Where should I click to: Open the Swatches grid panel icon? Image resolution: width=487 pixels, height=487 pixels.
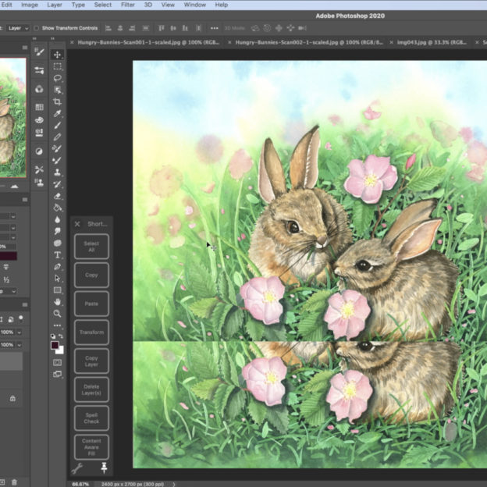(x=39, y=107)
